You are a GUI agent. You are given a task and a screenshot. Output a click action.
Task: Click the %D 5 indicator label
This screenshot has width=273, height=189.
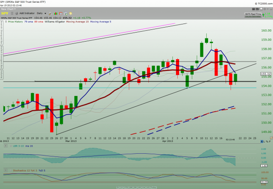(42, 170)
